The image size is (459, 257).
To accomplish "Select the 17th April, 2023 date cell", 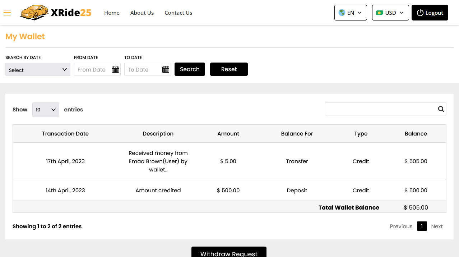I will [x=65, y=161].
